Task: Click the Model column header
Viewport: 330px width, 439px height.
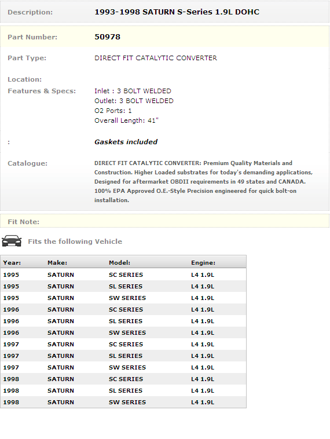Action: tap(119, 262)
